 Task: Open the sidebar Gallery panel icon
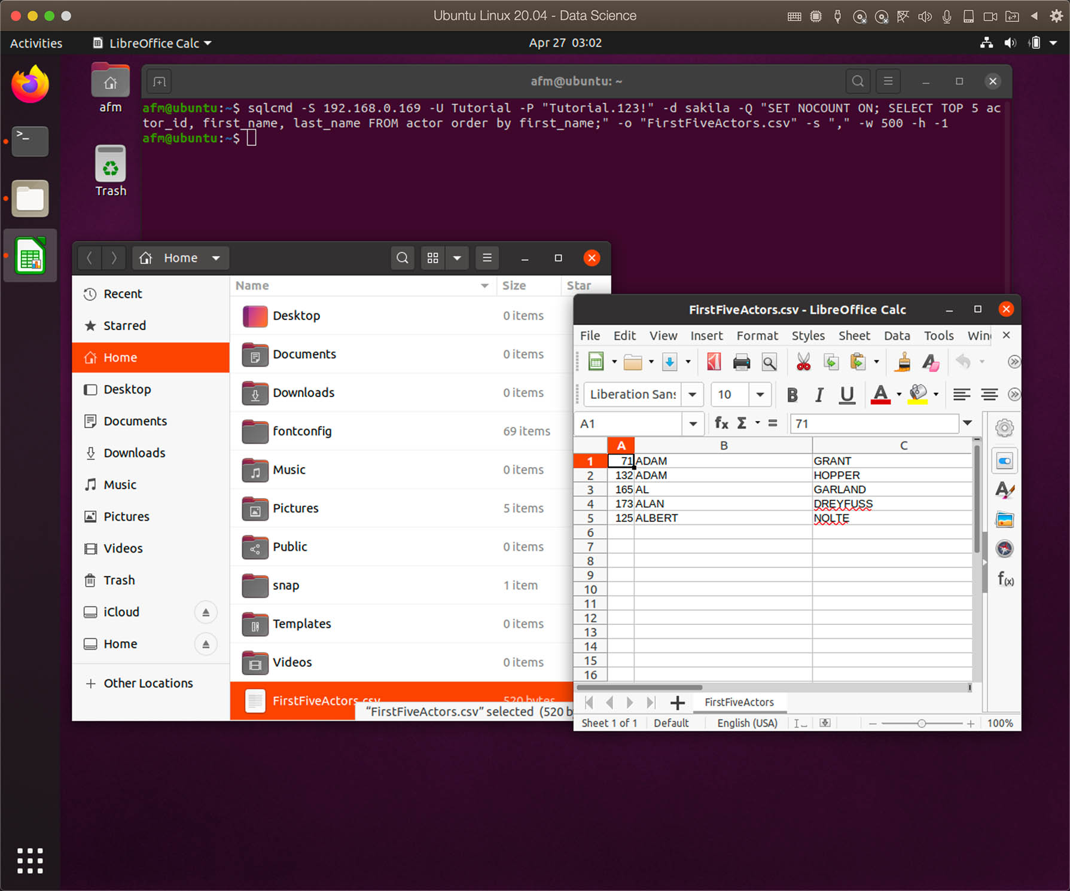tap(1004, 520)
